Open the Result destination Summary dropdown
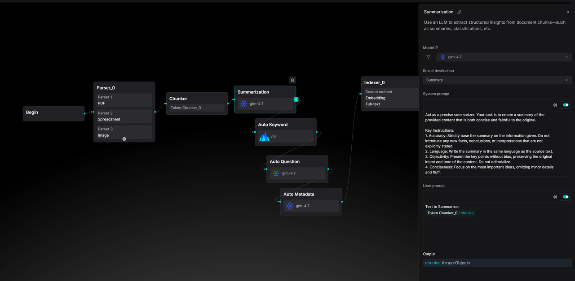This screenshot has height=281, width=575. (x=497, y=80)
